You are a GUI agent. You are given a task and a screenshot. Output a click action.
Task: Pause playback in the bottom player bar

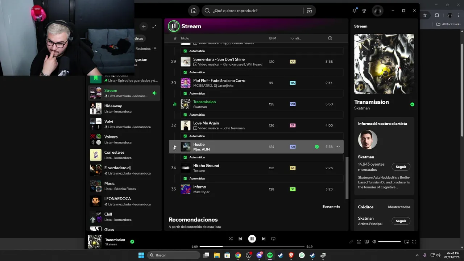pyautogui.click(x=252, y=239)
